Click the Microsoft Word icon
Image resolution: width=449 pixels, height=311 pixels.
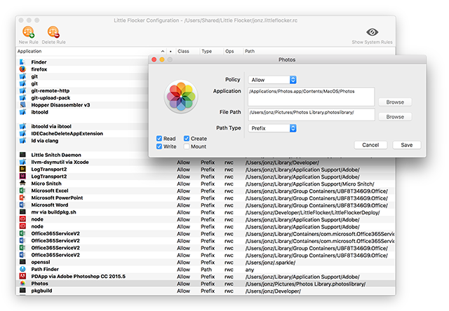[22, 205]
